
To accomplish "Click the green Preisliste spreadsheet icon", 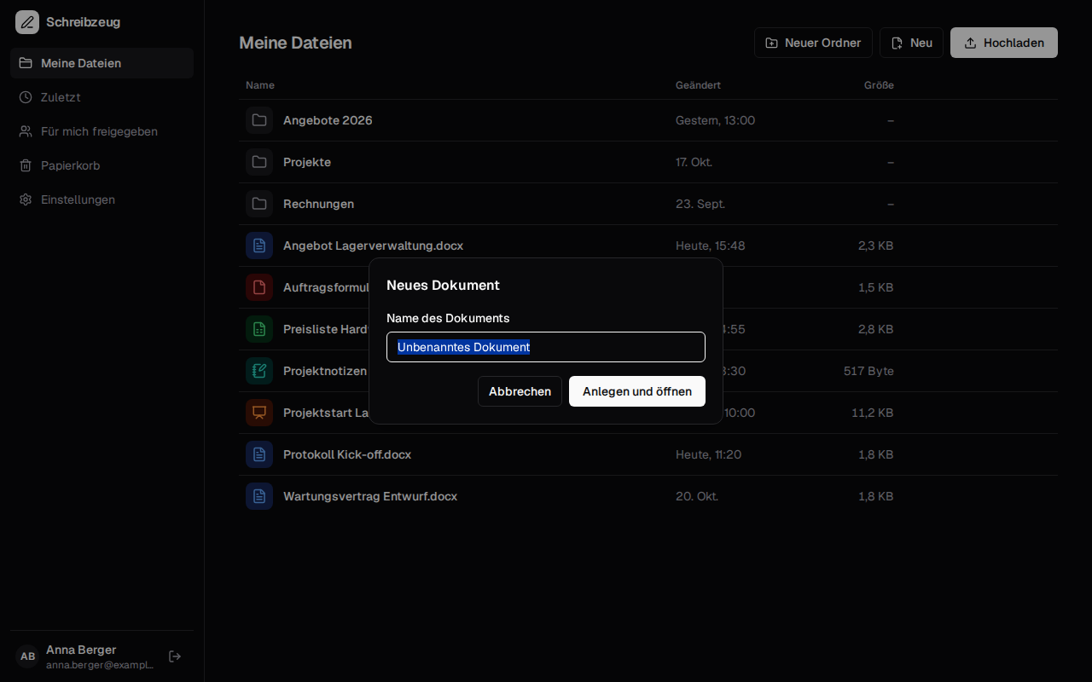I will tap(259, 329).
